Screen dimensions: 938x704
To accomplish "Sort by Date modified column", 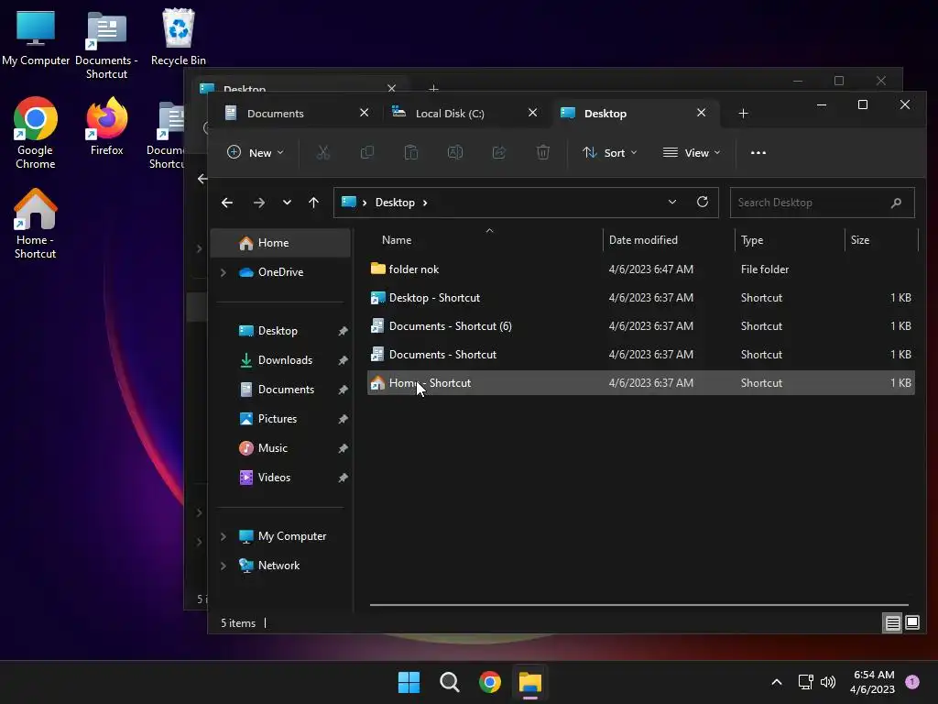I will tap(669, 240).
